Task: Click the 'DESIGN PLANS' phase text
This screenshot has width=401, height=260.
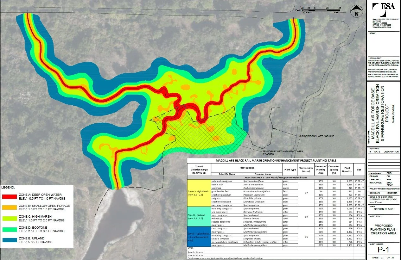Action: 383,209
